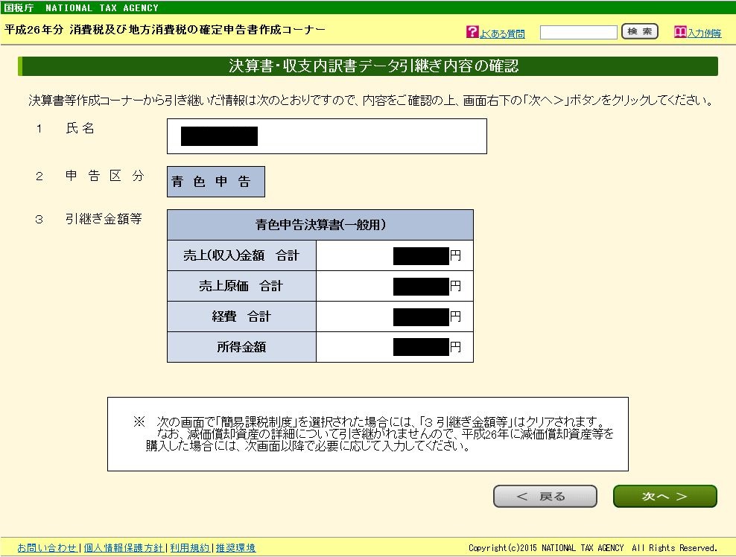The height and width of the screenshot is (557, 736).
Task: Click the 引継ぎ金額等 section label
Action: pyautogui.click(x=104, y=219)
